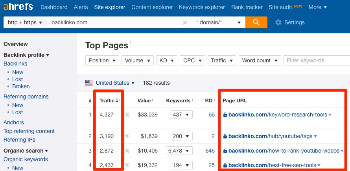This screenshot has height=171, width=350.
Task: Click the Filter keywords input field
Action: pos(317,60)
